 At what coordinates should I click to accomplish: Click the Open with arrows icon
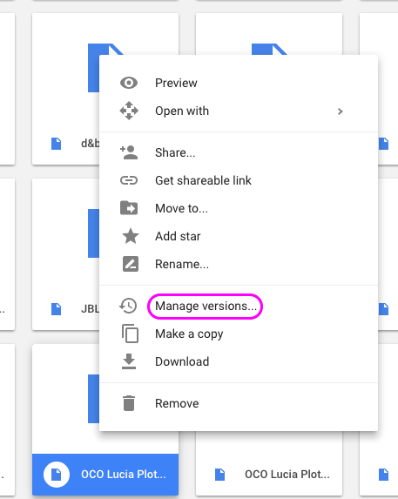[x=129, y=111]
